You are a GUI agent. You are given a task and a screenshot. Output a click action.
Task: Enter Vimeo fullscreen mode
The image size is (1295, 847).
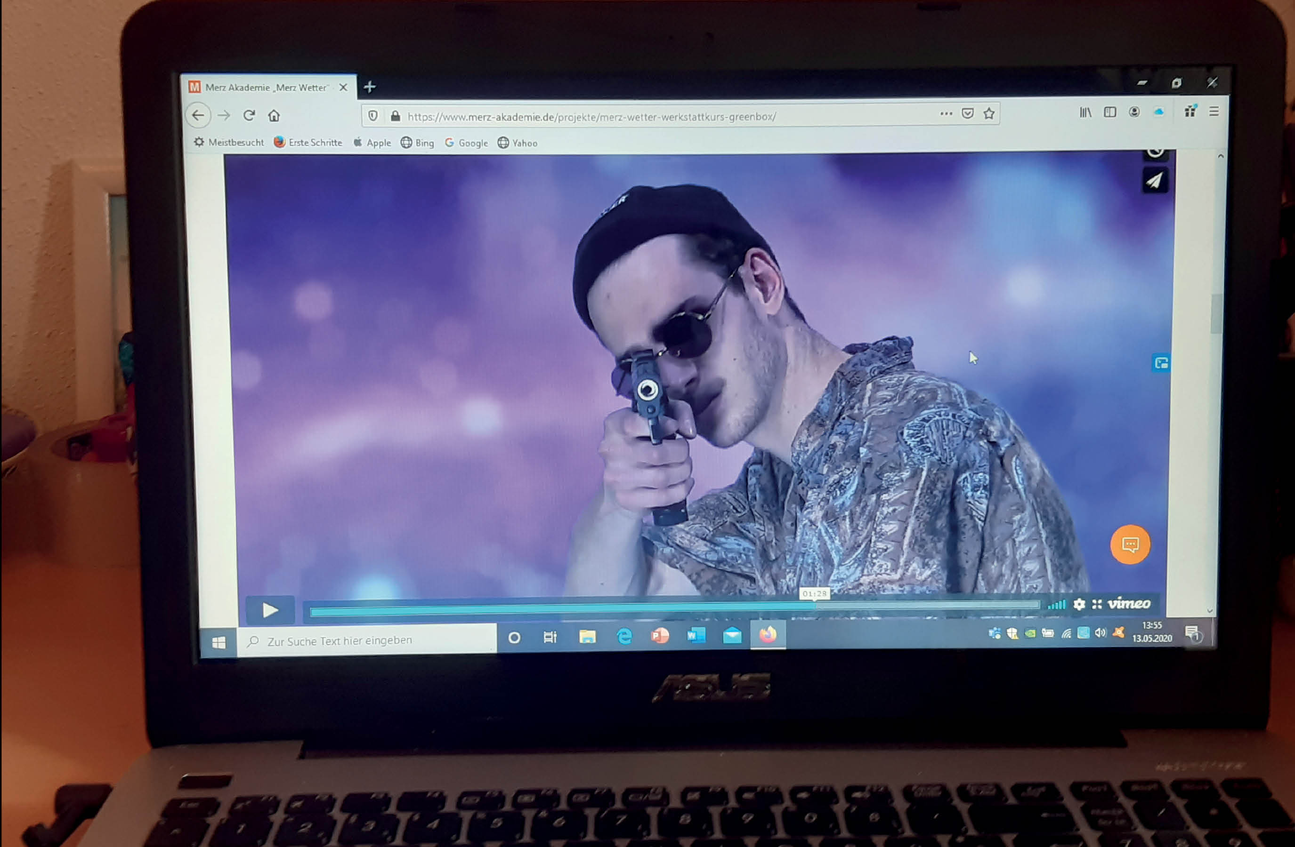tap(1097, 604)
